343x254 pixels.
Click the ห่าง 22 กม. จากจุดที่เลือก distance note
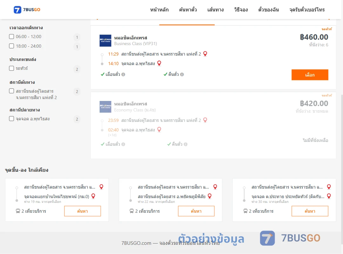click(156, 202)
